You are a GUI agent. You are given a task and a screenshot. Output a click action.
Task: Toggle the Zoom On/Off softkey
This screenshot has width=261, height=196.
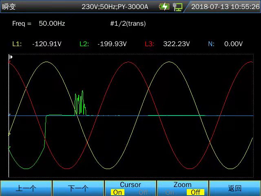coord(182,189)
